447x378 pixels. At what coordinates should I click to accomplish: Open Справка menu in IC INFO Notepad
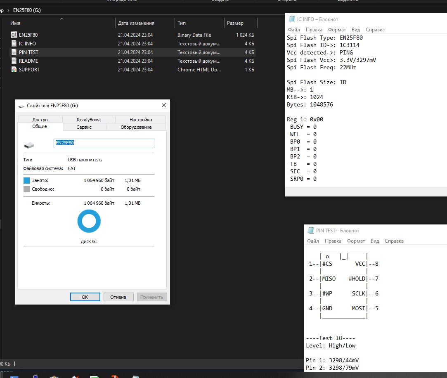click(x=375, y=30)
